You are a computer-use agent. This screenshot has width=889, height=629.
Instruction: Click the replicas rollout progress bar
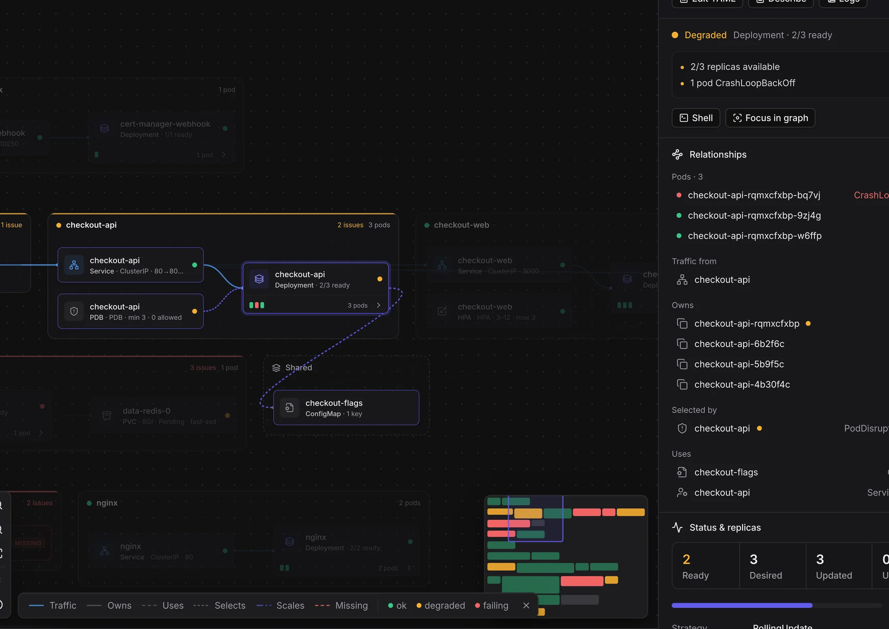[x=777, y=605]
